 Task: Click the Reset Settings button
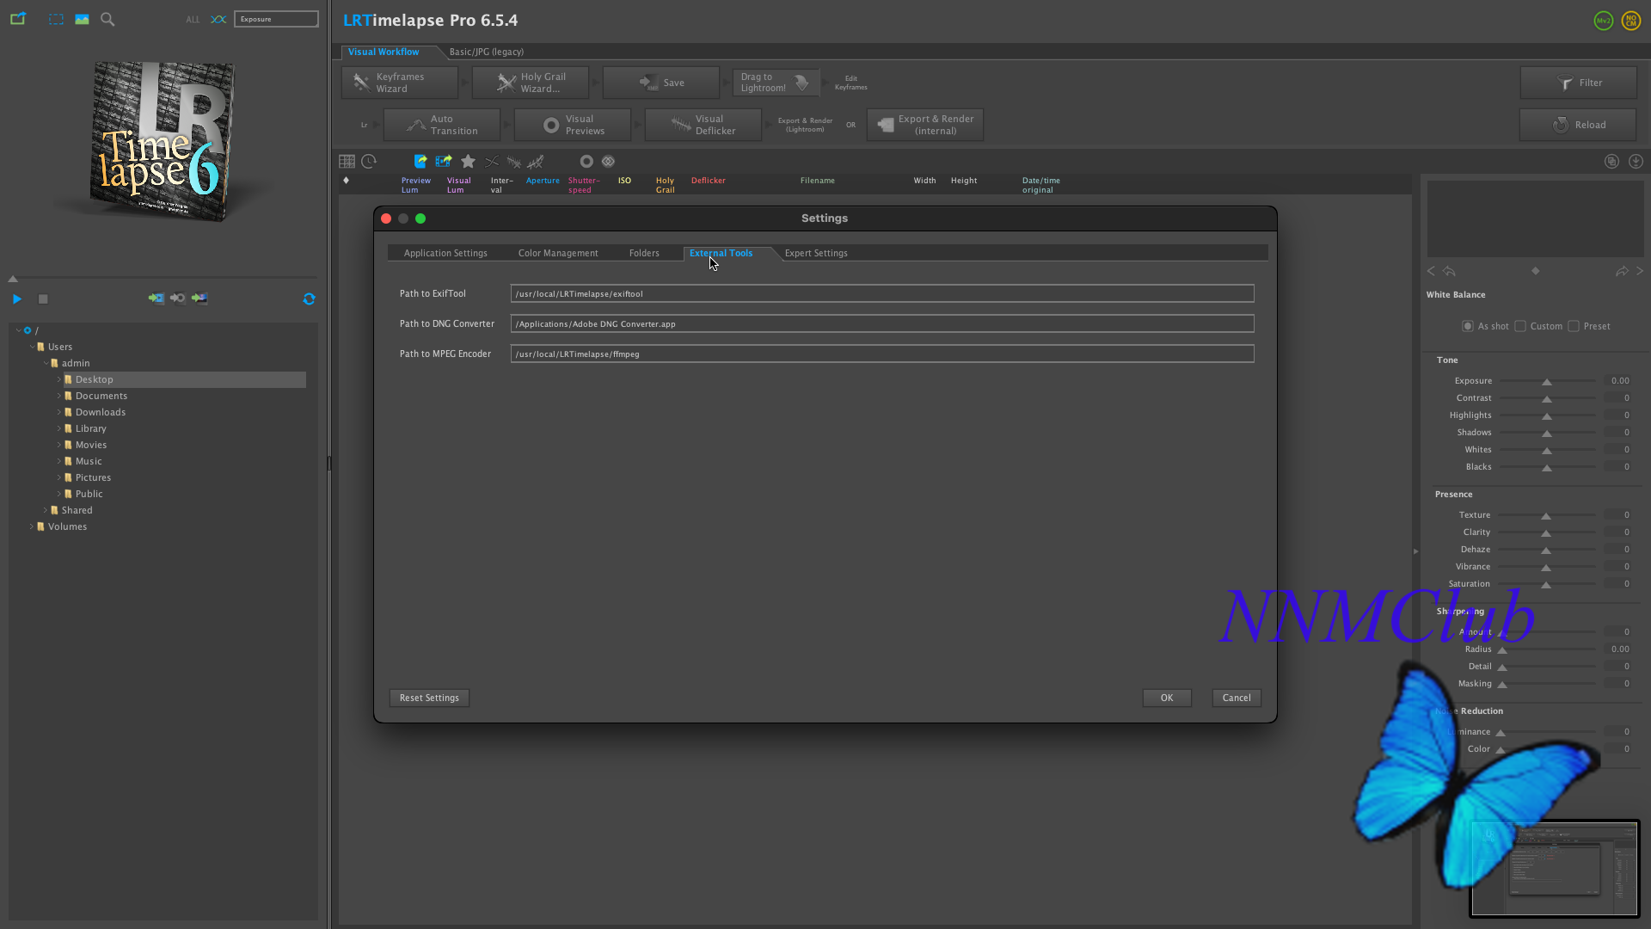coord(429,698)
